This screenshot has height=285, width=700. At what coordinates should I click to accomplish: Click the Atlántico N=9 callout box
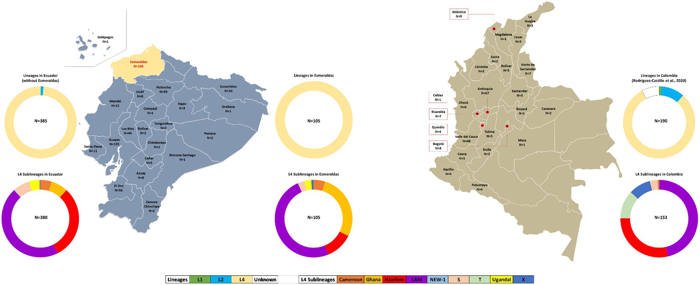459,14
